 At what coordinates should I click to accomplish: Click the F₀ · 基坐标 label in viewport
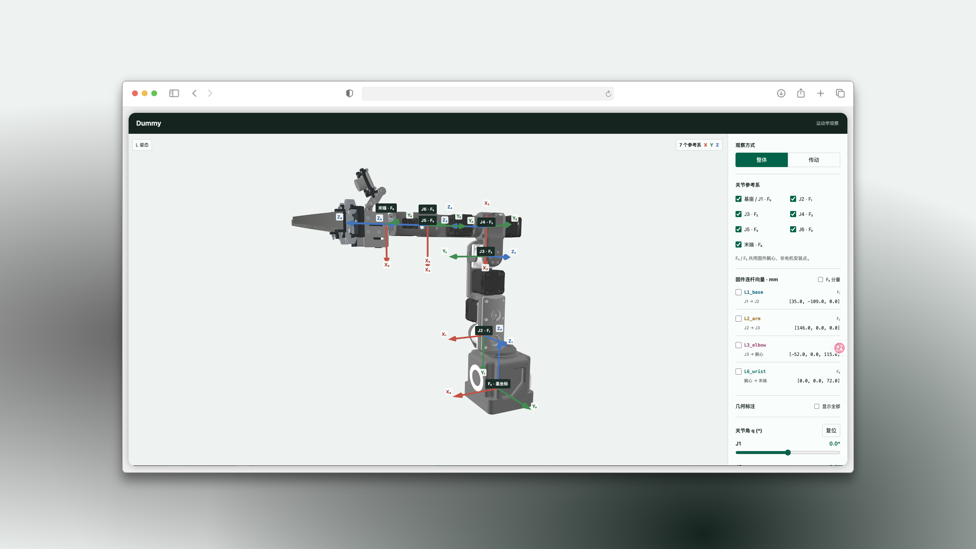click(498, 384)
